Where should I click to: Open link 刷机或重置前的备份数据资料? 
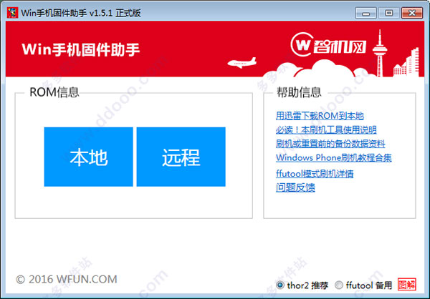coord(330,144)
